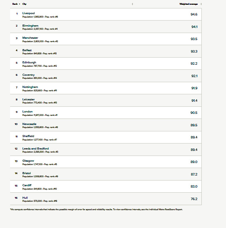This screenshot has height=228, width=226.
Task: Open the Hull city link
Action: [x=25, y=198]
